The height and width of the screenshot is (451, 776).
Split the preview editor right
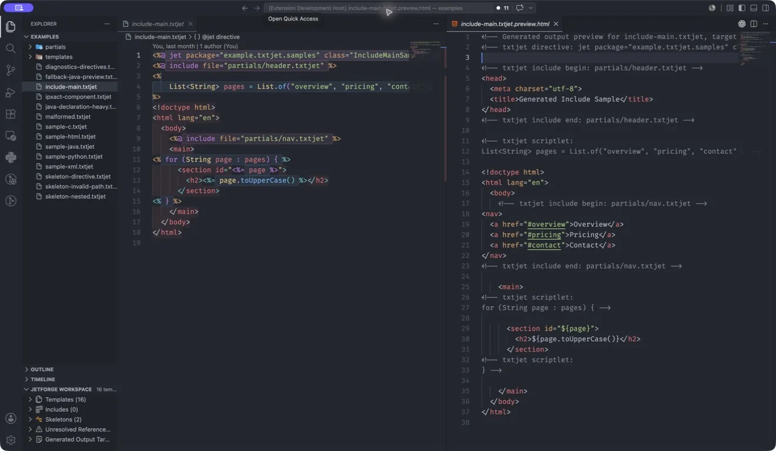pos(754,24)
